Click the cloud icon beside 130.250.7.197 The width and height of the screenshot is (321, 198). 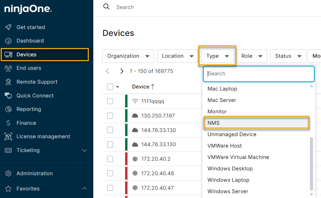(135, 115)
